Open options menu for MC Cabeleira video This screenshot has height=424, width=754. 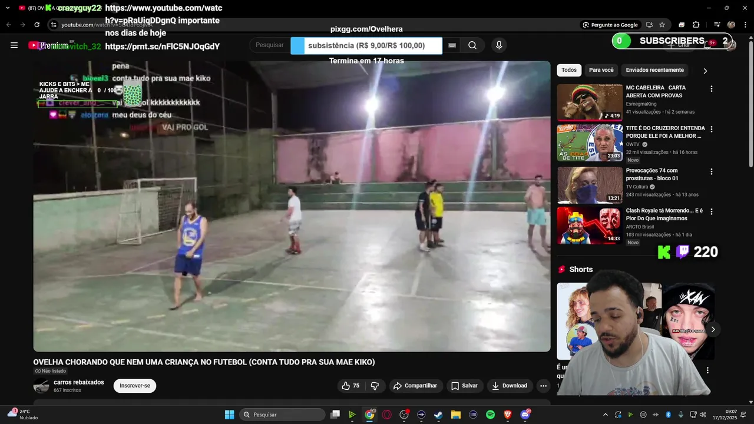tap(711, 88)
